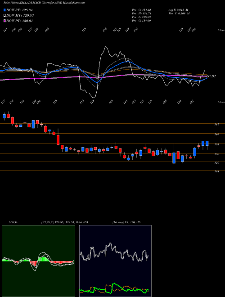Select the 'DOW MT: 129.83' legend text

(x=20, y=15)
